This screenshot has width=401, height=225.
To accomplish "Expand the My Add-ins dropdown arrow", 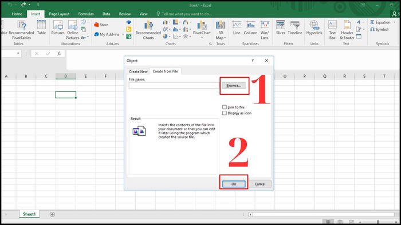I will coord(123,34).
